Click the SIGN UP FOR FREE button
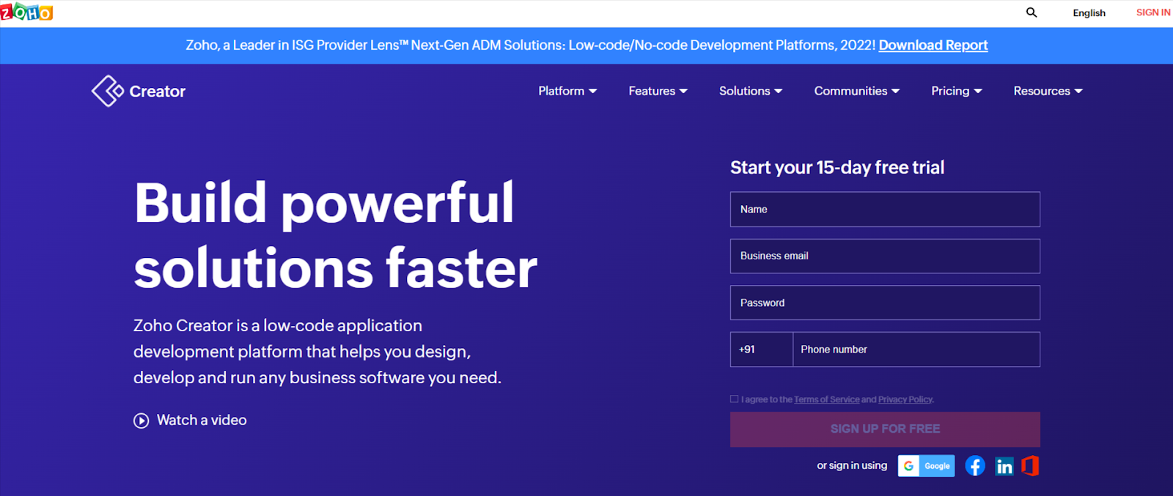1173x496 pixels. tap(885, 429)
